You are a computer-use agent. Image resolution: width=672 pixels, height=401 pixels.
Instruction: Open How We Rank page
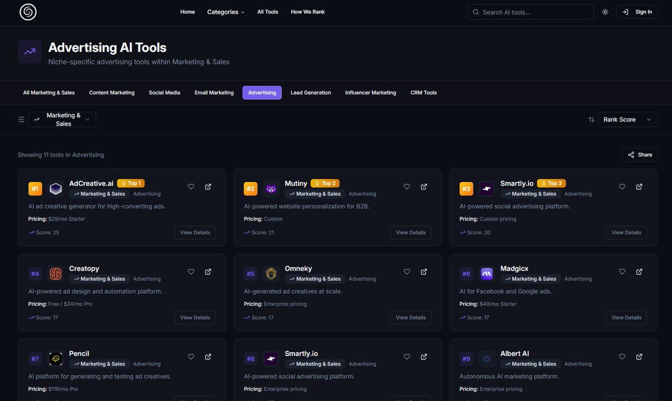point(307,12)
